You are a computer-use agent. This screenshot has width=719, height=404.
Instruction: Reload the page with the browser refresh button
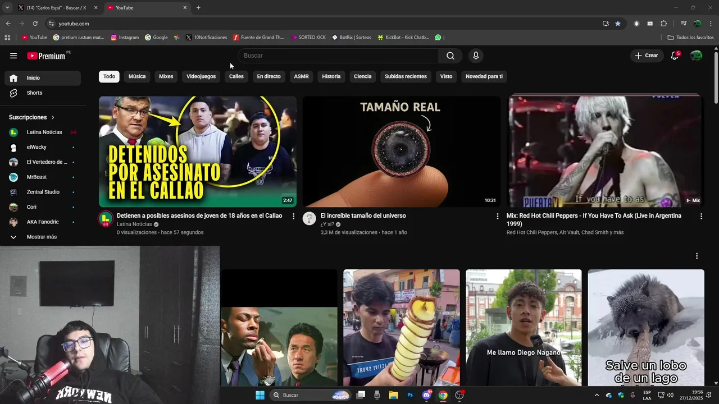coord(35,24)
